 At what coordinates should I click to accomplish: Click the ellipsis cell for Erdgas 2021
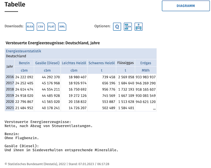pos(146,108)
